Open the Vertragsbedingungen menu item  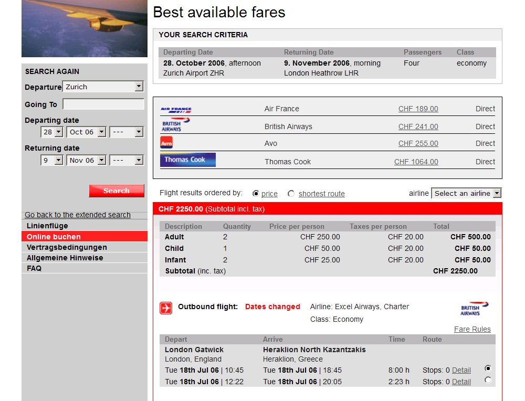point(85,247)
